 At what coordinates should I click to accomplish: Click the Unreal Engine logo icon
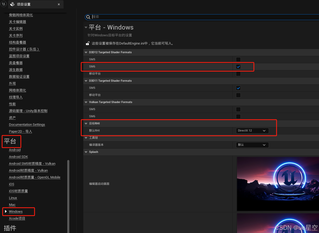click(4, 4)
